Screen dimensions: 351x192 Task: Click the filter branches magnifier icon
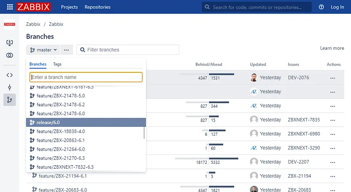click(82, 50)
